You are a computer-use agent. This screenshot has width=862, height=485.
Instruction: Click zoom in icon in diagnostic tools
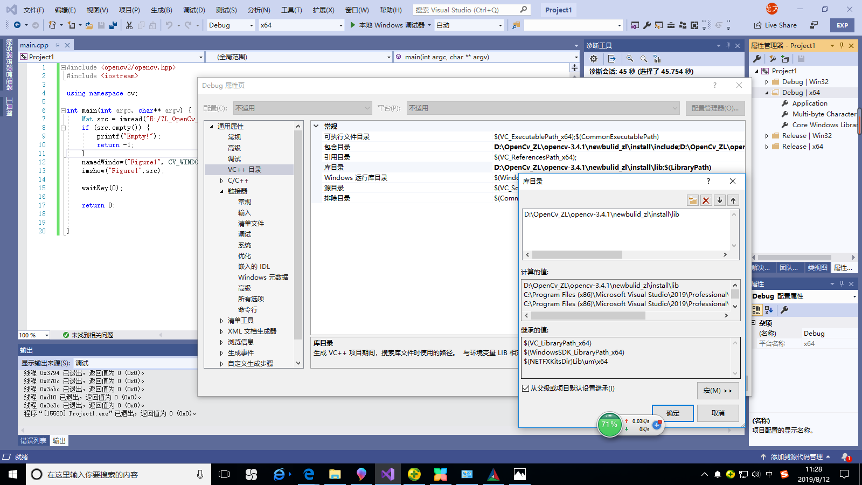point(630,59)
